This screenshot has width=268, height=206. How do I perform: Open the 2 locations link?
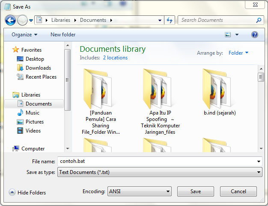(115, 58)
